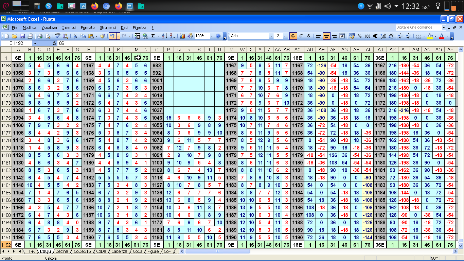Sort ascending with the A-Z icon

(x=164, y=36)
